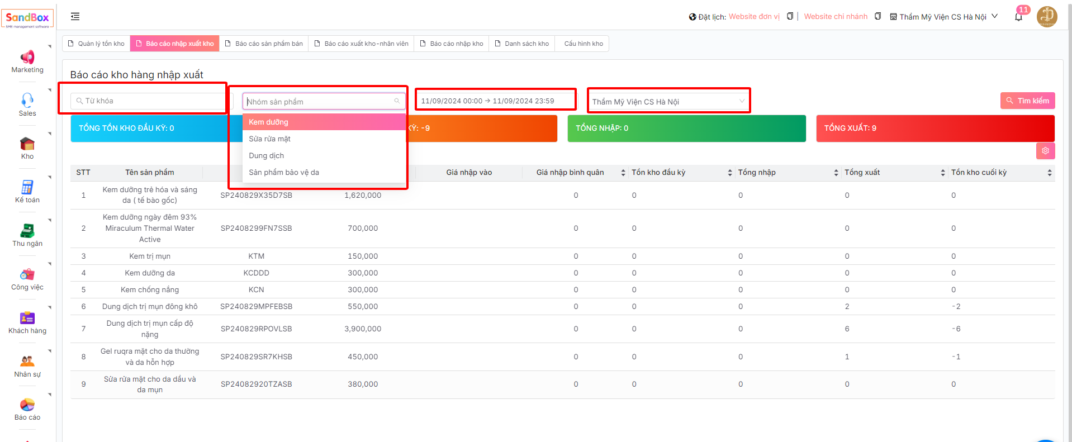Click the notification bell icon
Image resolution: width=1072 pixels, height=442 pixels.
click(x=1018, y=17)
